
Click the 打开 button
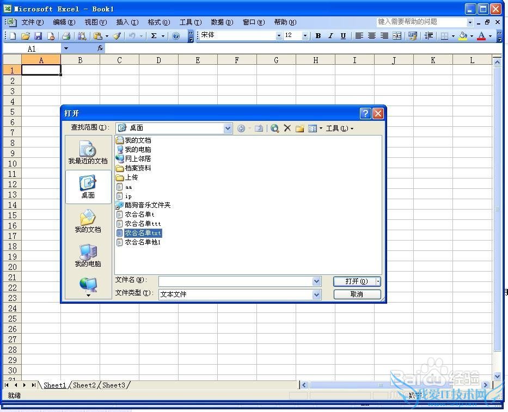pos(354,281)
